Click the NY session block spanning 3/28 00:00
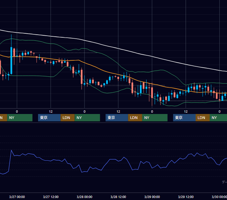Image resolution: width=227 pixels, height=200 pixels. pos(87,118)
